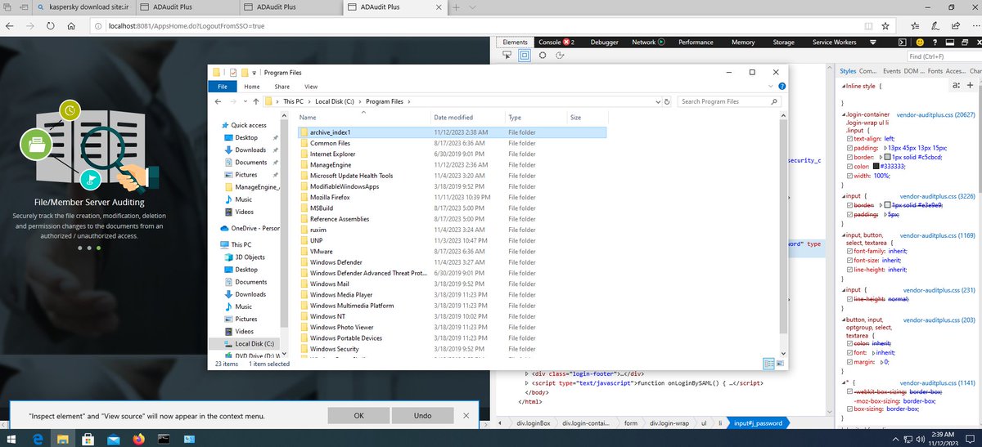Click DevTools feedback smiley icon

click(920, 42)
